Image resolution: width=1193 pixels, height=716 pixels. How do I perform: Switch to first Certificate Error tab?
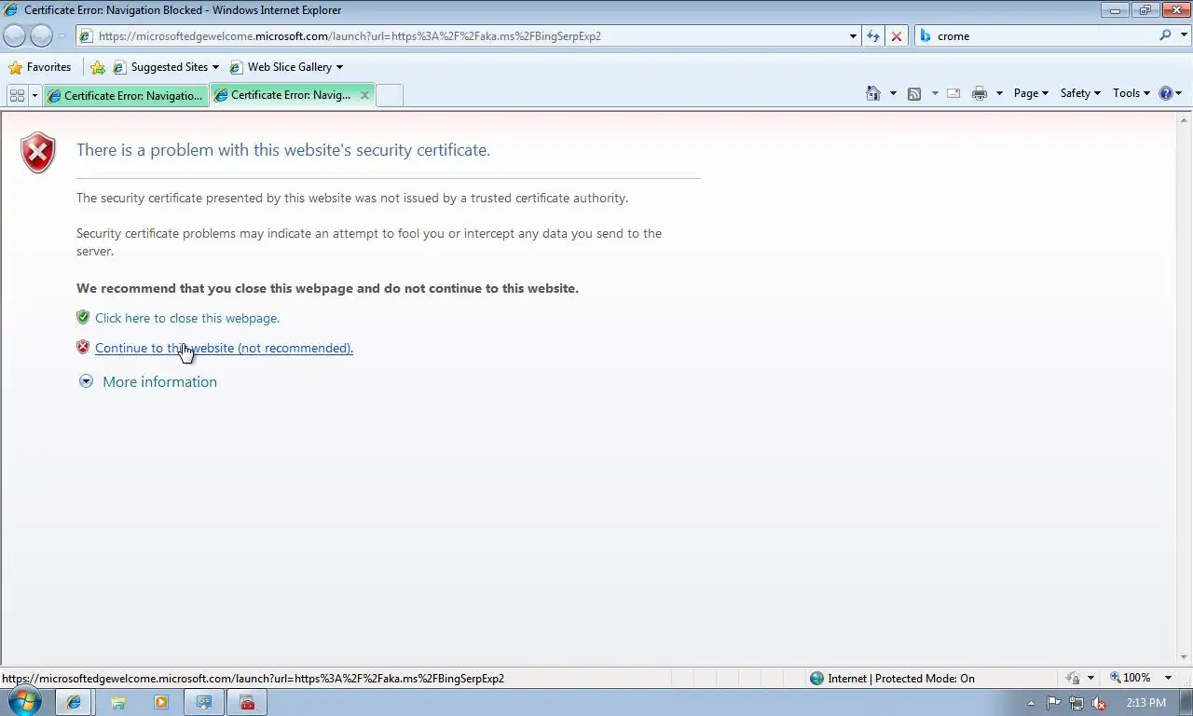(x=125, y=95)
